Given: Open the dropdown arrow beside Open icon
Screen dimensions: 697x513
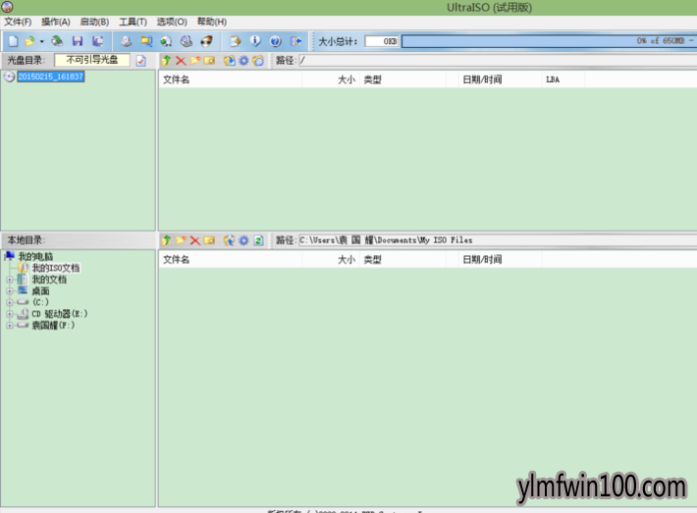Looking at the screenshot, I should pos(42,41).
